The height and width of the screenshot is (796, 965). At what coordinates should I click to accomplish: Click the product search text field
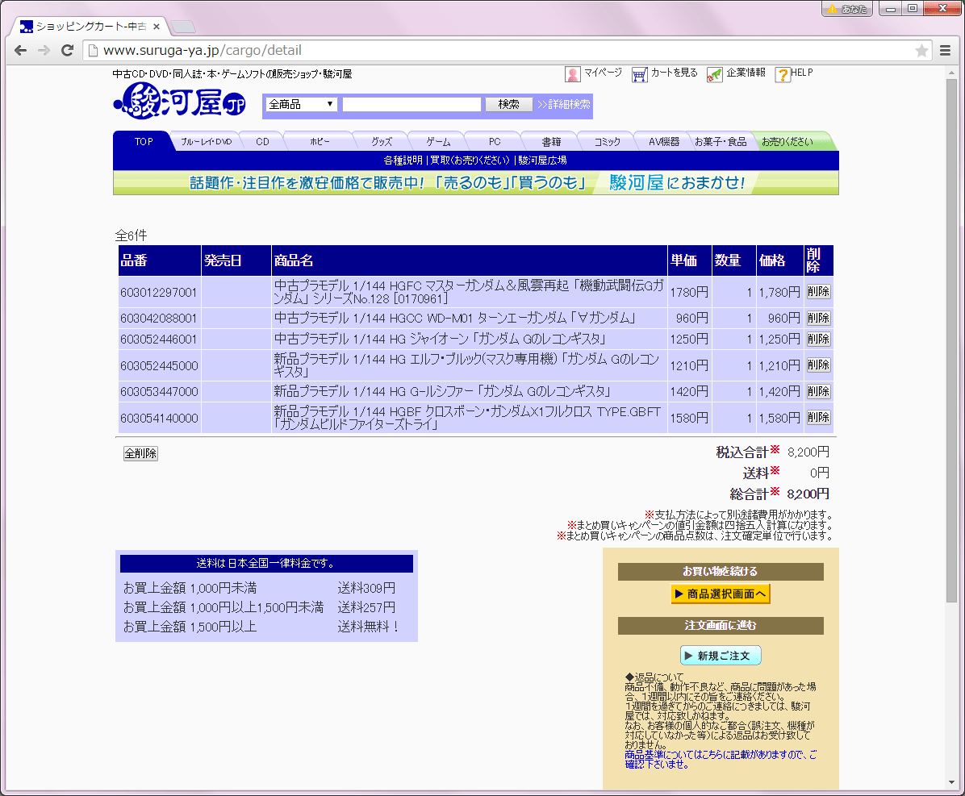[411, 105]
